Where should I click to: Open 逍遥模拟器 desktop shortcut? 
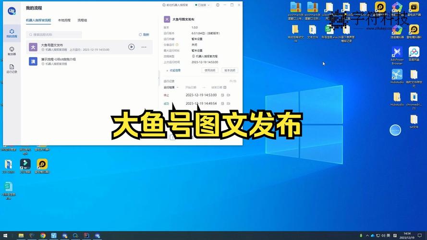397,31
